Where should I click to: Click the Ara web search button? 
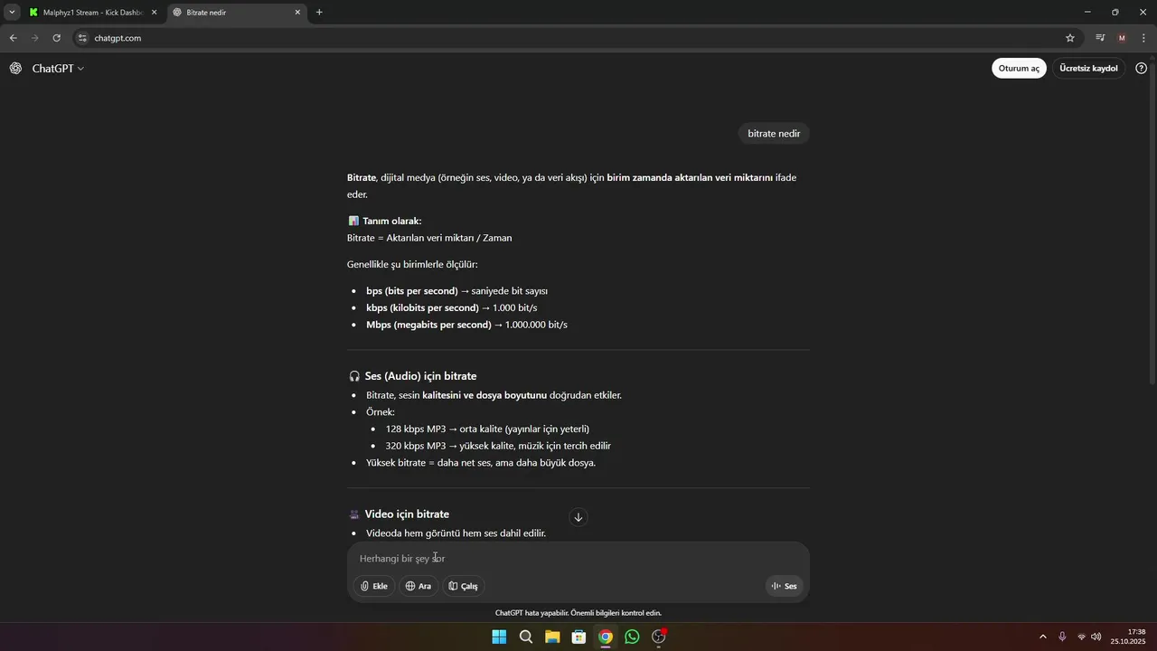point(419,586)
